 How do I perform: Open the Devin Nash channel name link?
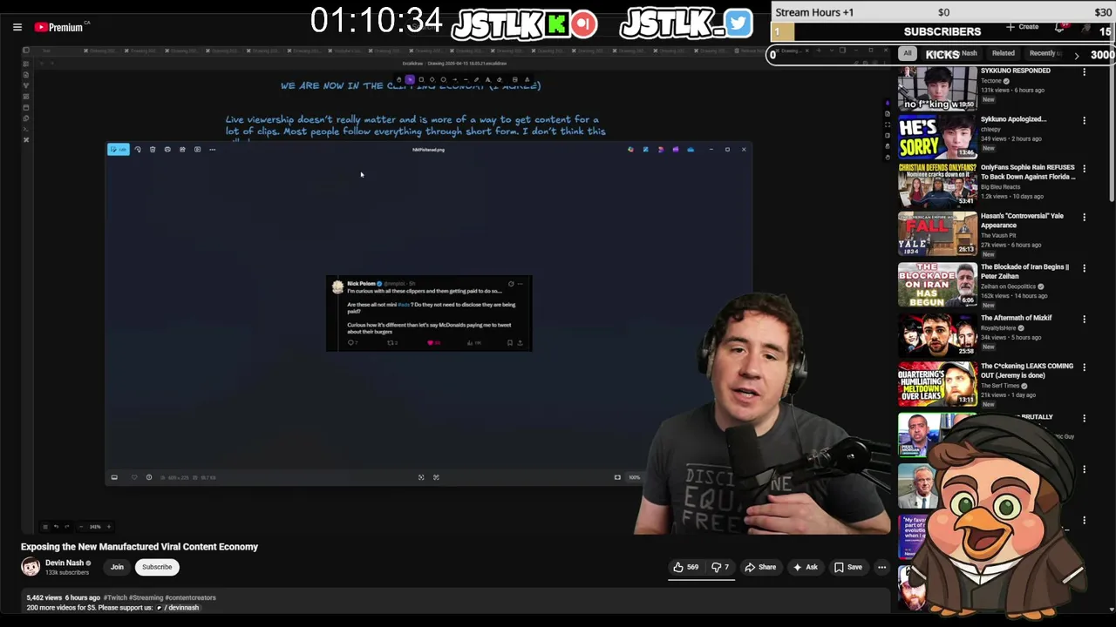[65, 563]
